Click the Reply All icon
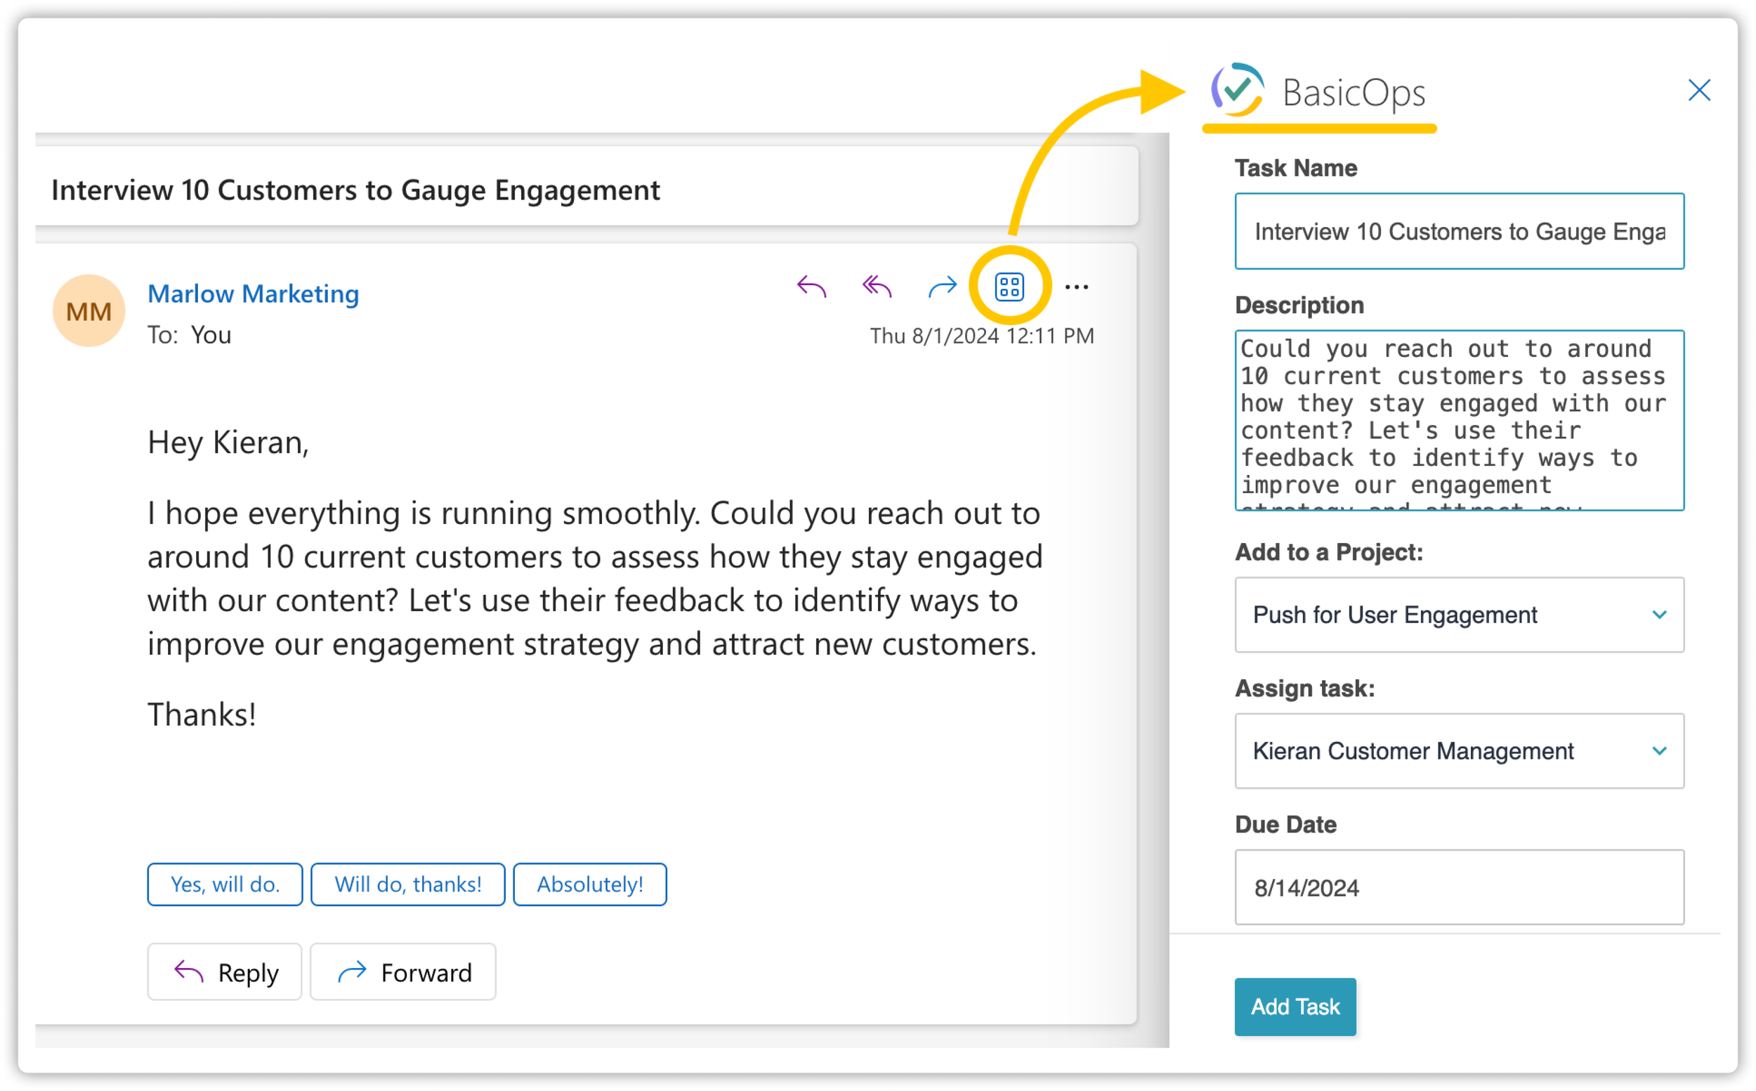Viewport: 1756px width, 1091px height. click(876, 287)
